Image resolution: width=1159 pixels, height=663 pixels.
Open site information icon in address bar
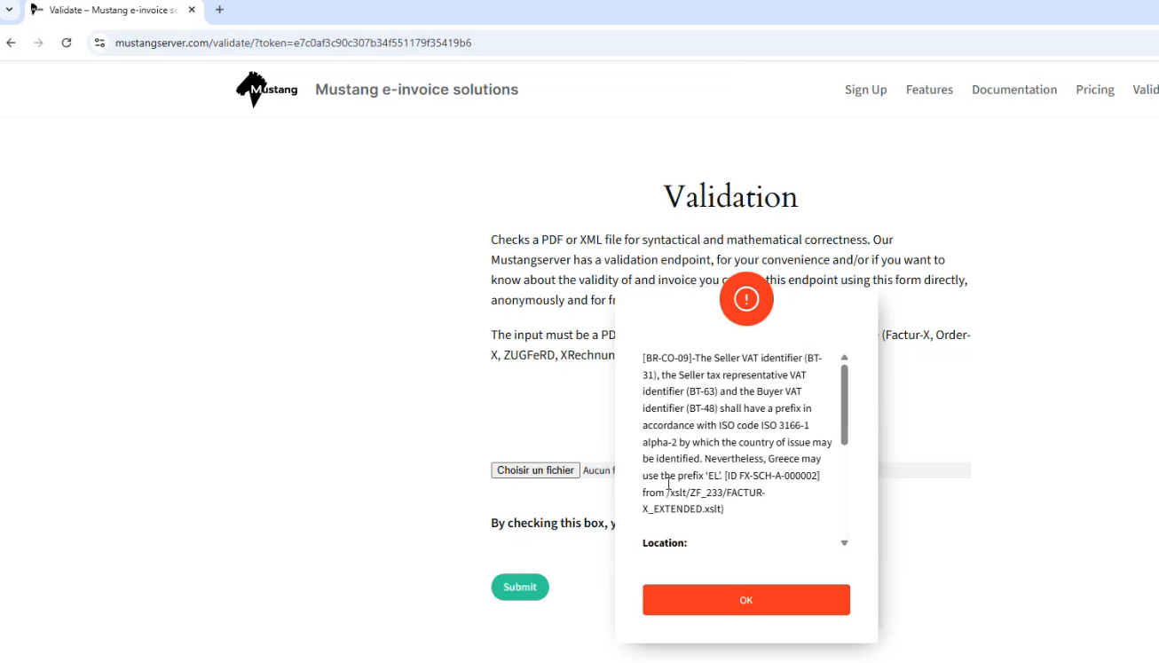[x=99, y=43]
